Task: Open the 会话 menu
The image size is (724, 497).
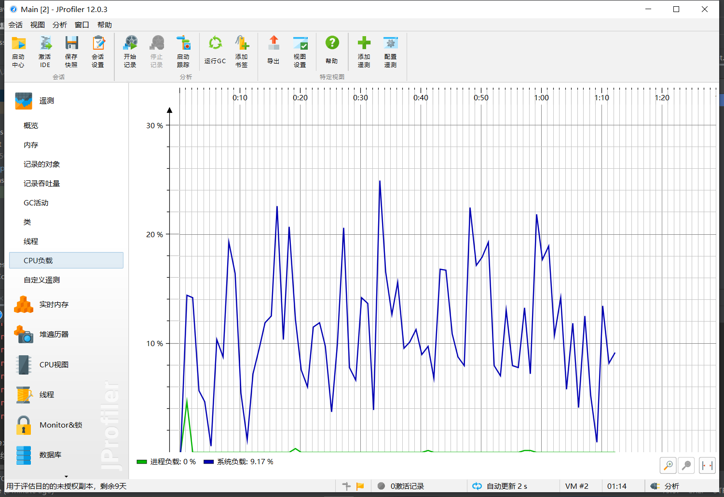Action: (15, 25)
